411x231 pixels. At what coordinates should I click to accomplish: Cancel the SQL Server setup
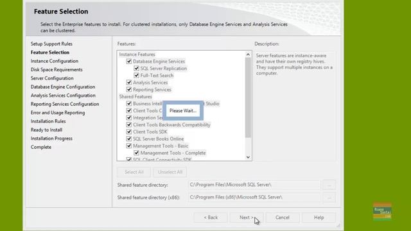click(x=283, y=218)
